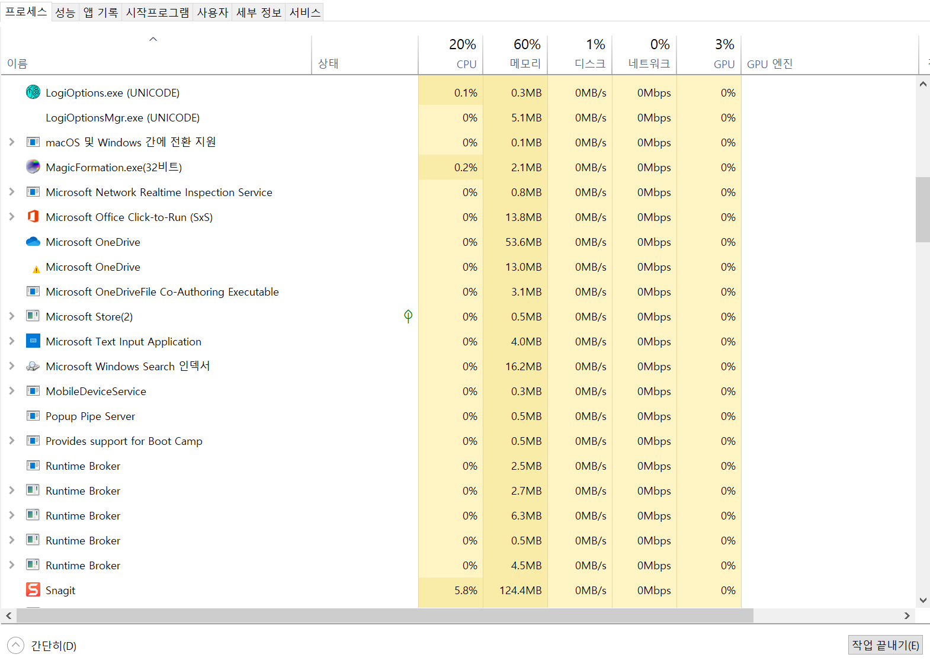930x667 pixels.
Task: Switch to the 사용자 tab
Action: (x=213, y=12)
